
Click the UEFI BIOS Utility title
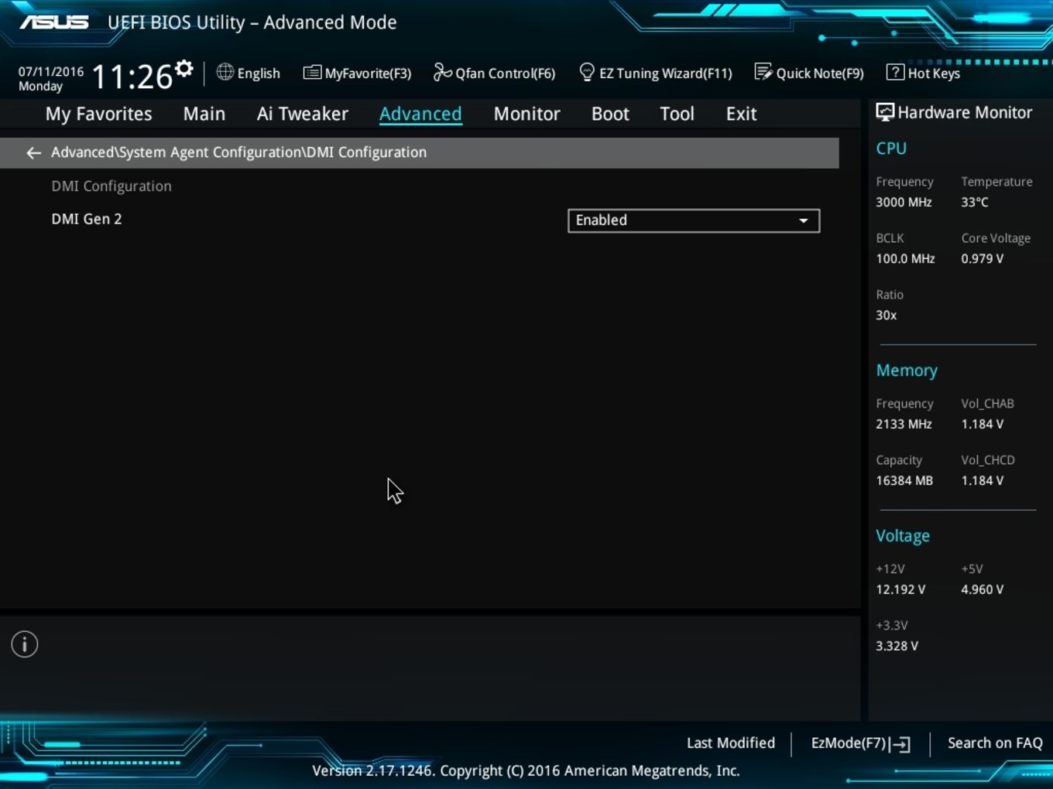pos(252,22)
